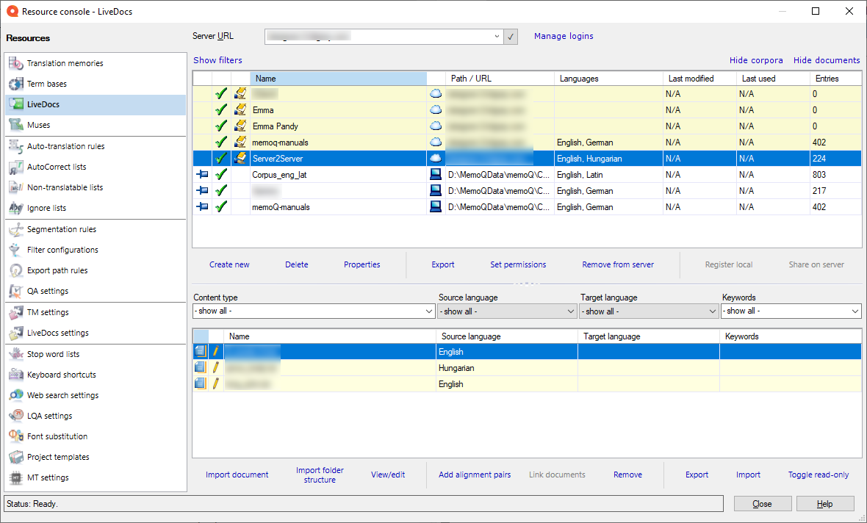Click the LiveDocs sidebar icon
This screenshot has width=867, height=523.
(16, 104)
